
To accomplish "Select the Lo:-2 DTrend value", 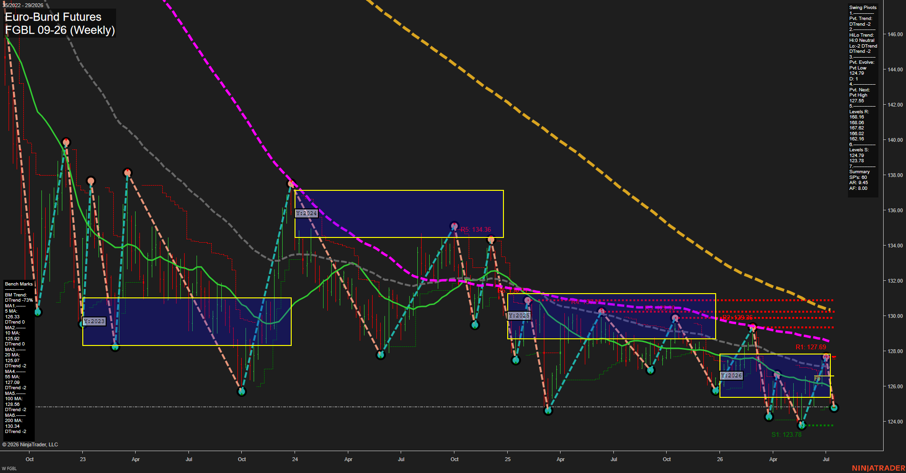I will (x=863, y=46).
